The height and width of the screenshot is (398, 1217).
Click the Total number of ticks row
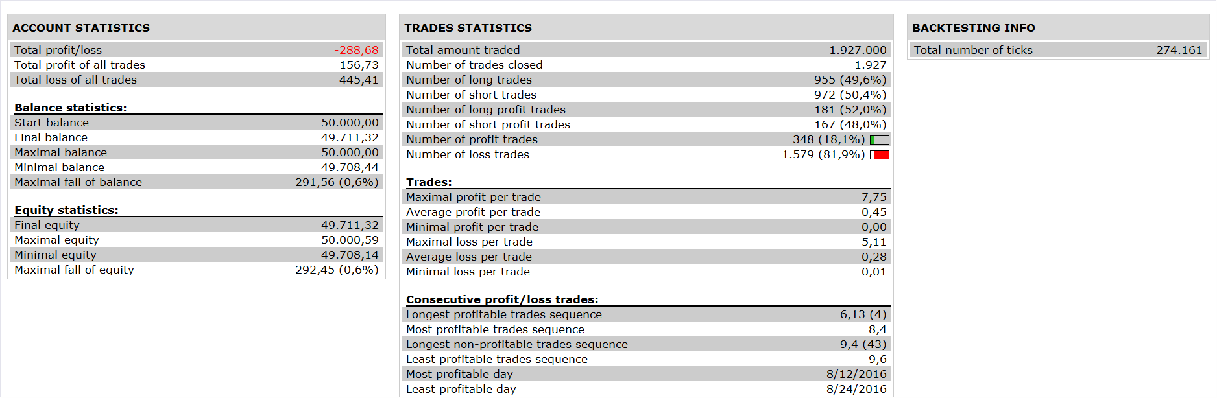click(1058, 50)
